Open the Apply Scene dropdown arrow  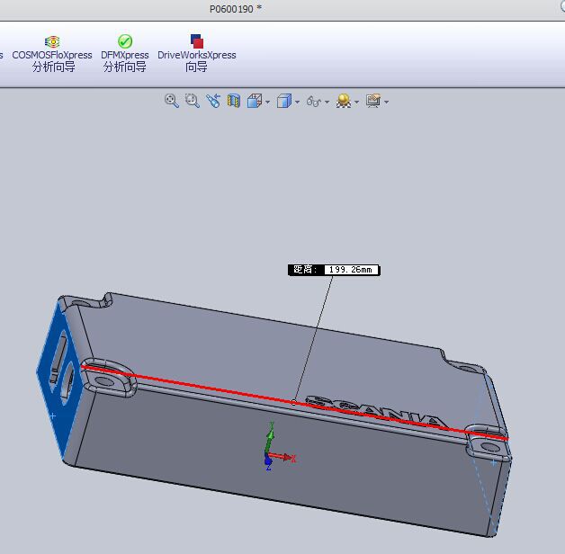[x=357, y=103]
